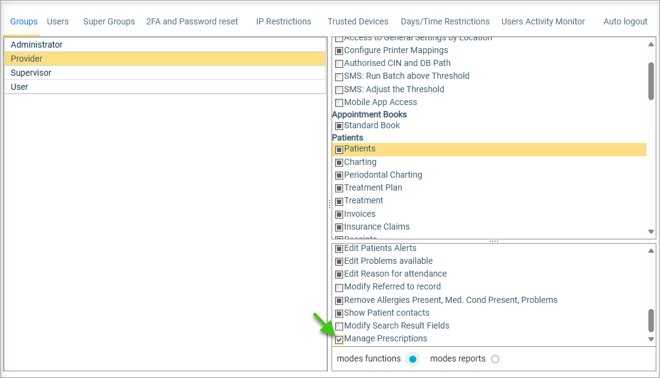Toggle the Treatment checkbox

coord(339,202)
